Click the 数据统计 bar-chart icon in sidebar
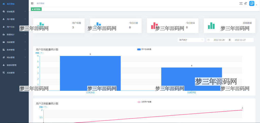260x123 pixels. [4, 34]
